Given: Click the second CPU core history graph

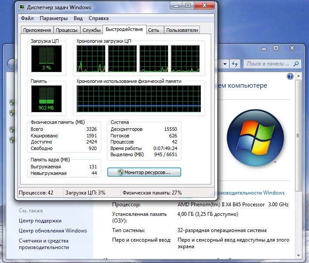Looking at the screenshot, I should click(x=122, y=59).
